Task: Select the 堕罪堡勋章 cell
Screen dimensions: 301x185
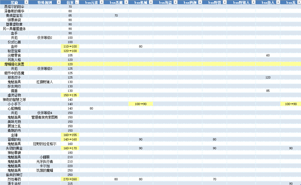Action: (x=14, y=24)
